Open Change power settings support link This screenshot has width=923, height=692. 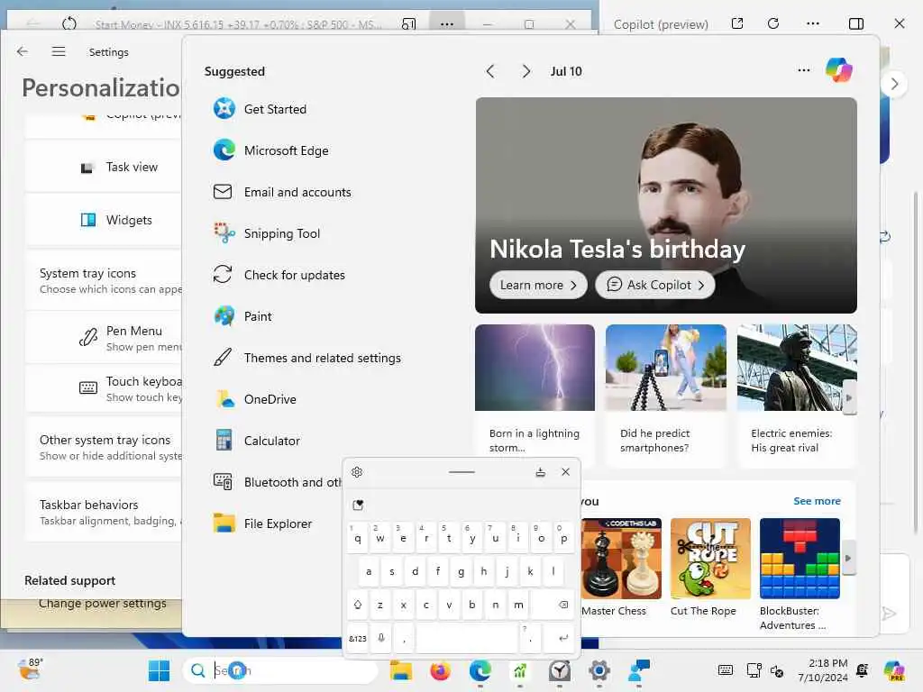103,603
